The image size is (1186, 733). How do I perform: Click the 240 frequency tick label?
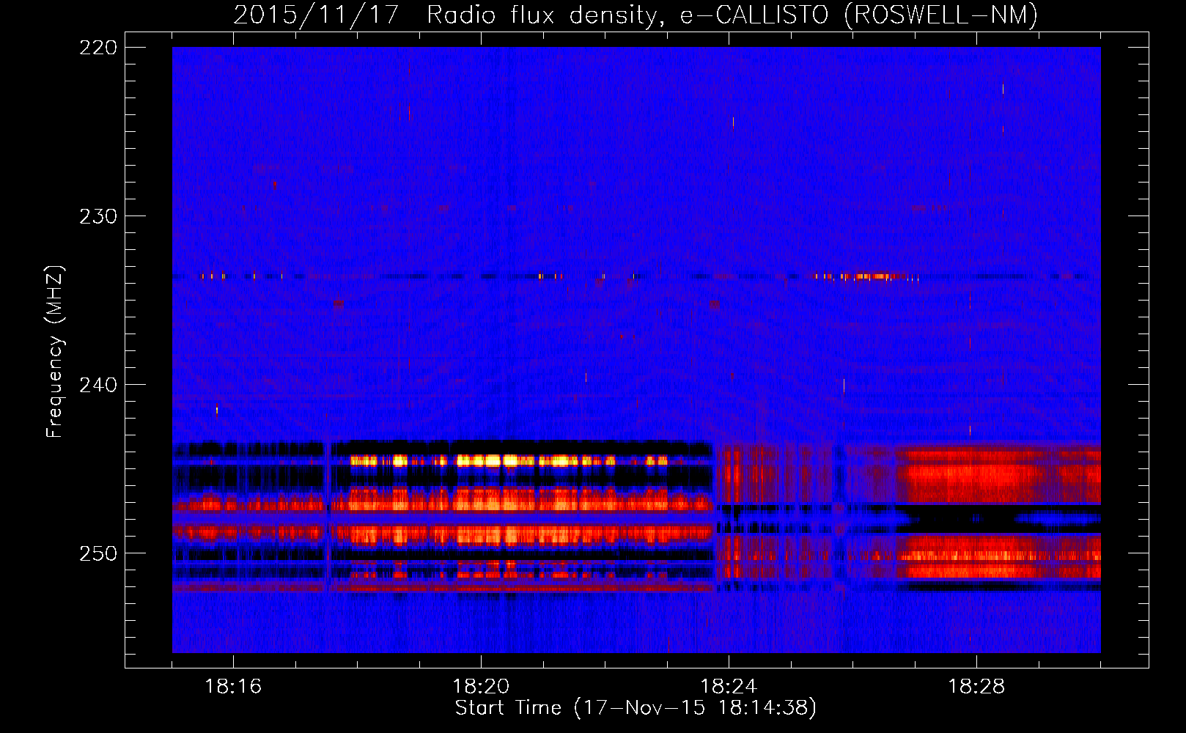97,385
